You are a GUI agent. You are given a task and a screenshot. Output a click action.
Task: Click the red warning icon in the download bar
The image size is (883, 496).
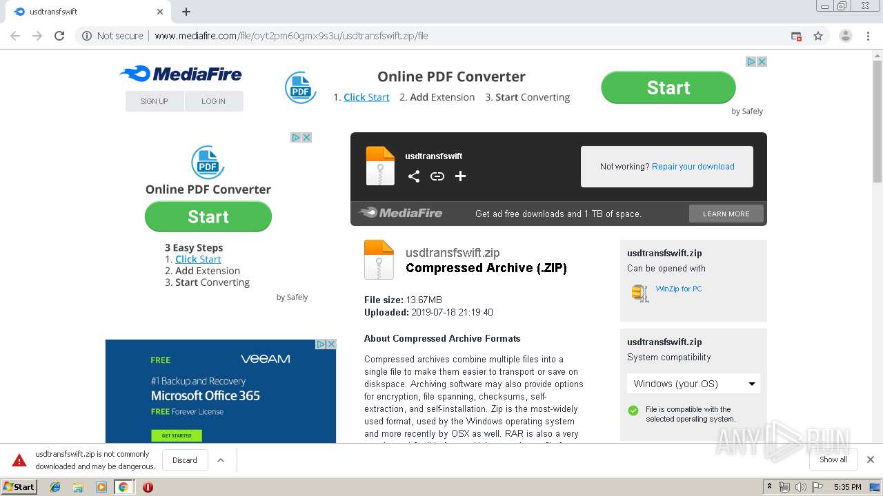(19, 460)
